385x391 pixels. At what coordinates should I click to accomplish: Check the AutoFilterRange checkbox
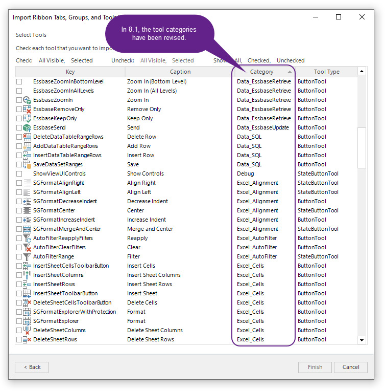pyautogui.click(x=19, y=257)
